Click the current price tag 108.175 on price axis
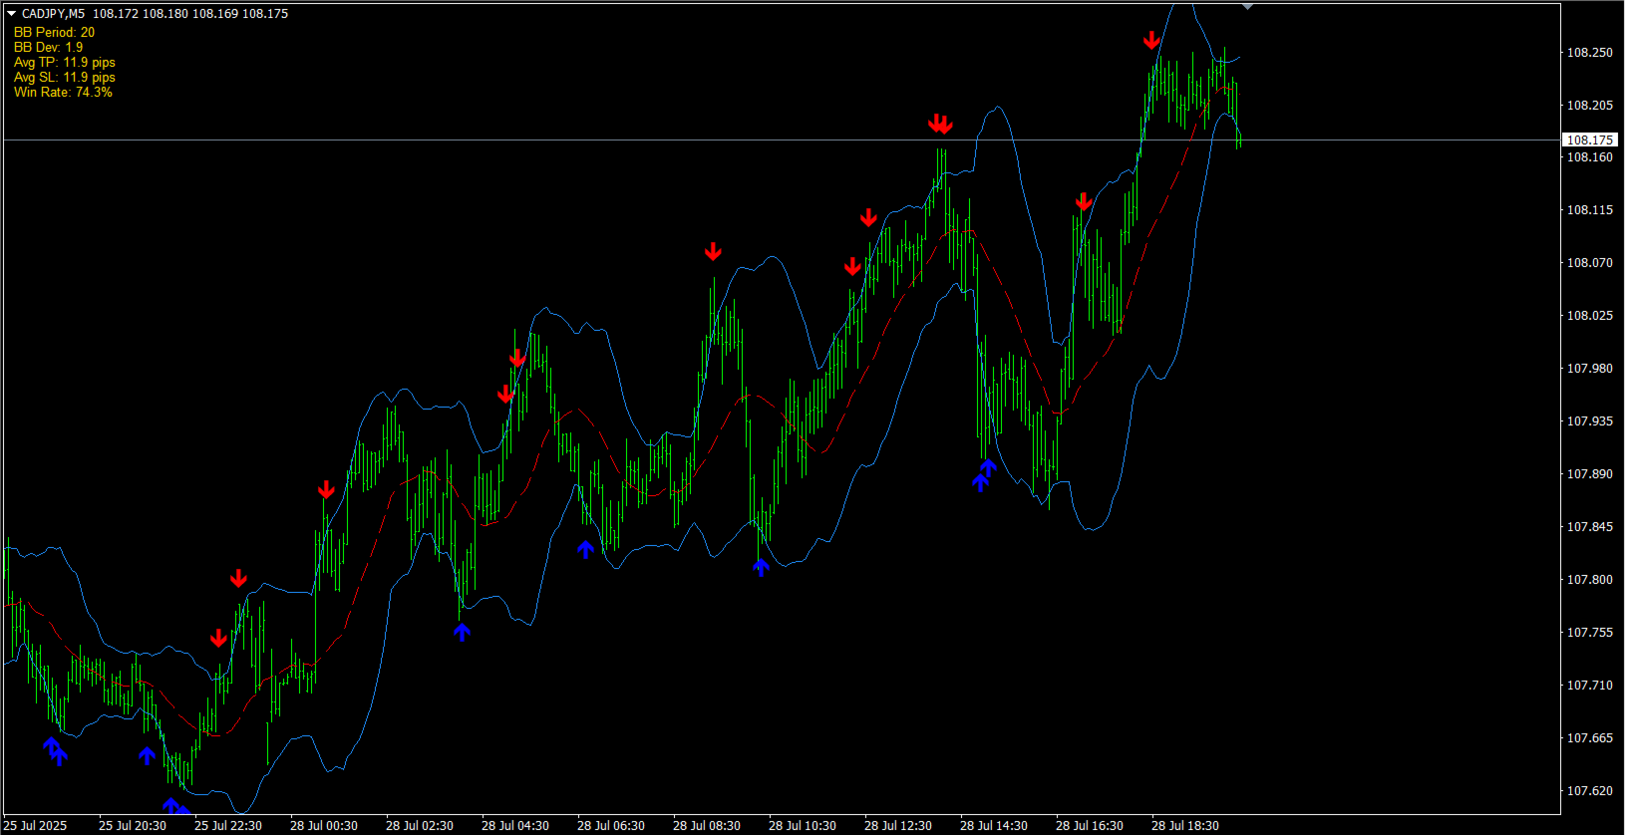Image resolution: width=1625 pixels, height=835 pixels. coord(1589,139)
